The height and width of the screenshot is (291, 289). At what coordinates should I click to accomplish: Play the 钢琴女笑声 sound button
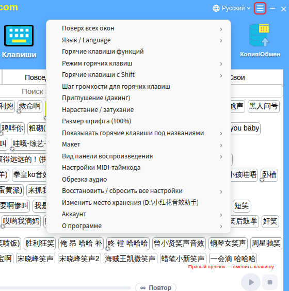click(x=228, y=244)
